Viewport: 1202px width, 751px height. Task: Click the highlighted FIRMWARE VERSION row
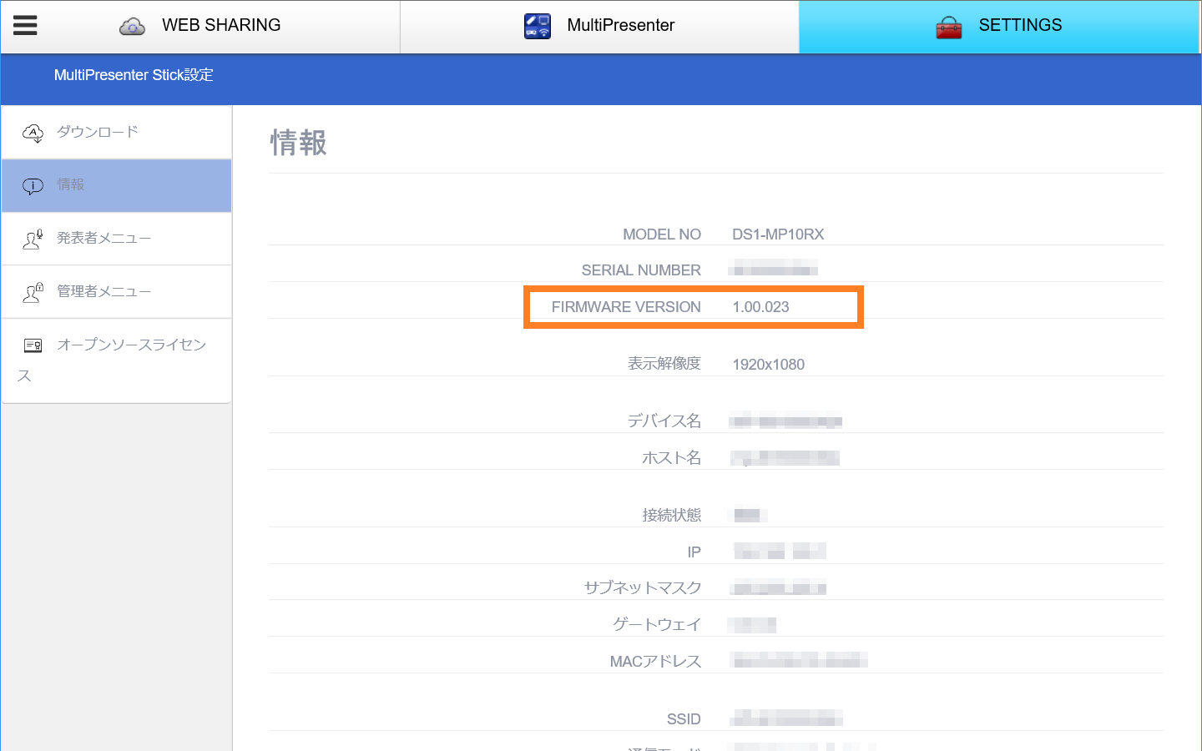[x=693, y=307]
